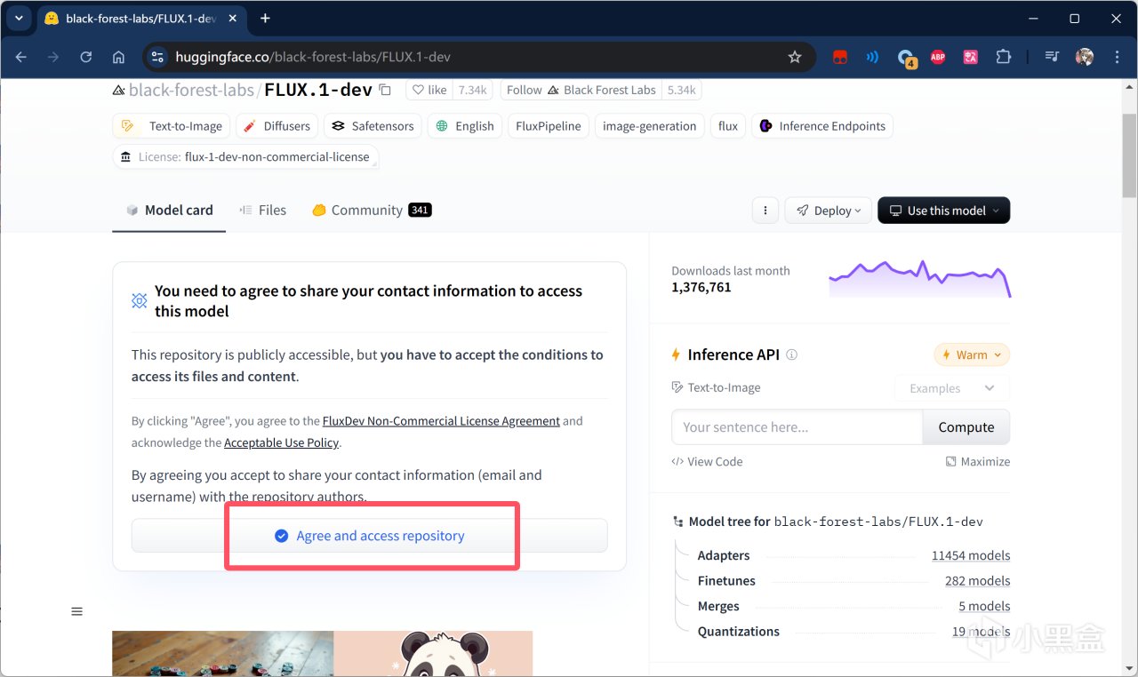Open the black-forest-labs organization link
This screenshot has width=1138, height=677.
point(192,90)
